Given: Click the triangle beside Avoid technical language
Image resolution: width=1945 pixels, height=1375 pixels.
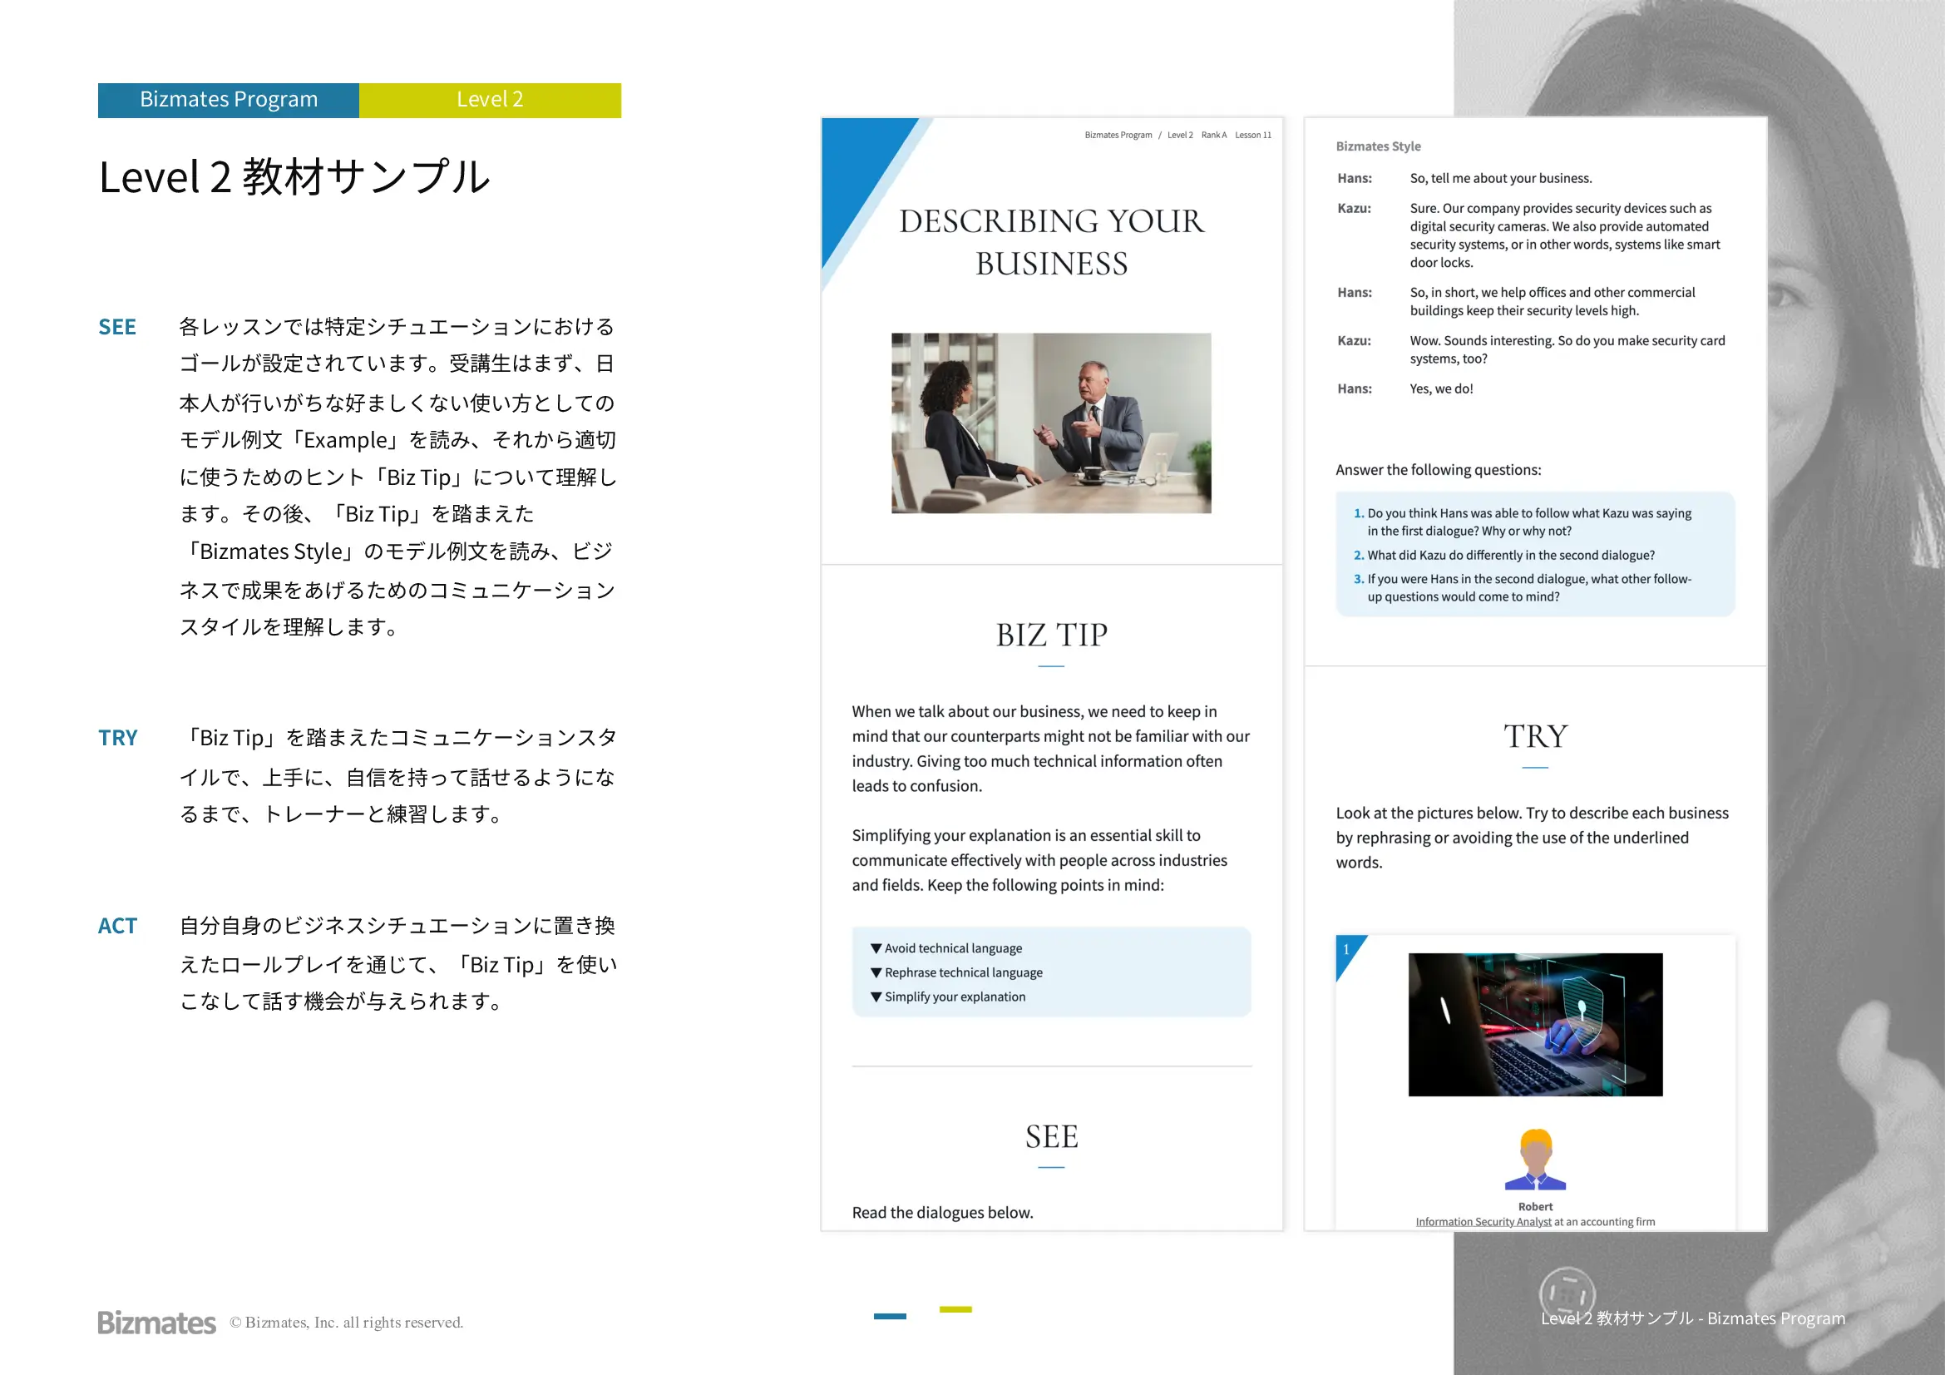Looking at the screenshot, I should (876, 949).
